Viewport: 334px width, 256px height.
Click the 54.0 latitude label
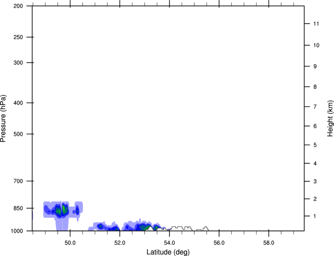tap(169, 243)
